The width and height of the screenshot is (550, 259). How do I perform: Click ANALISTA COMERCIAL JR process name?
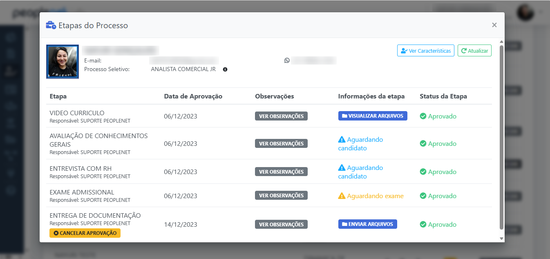(183, 69)
